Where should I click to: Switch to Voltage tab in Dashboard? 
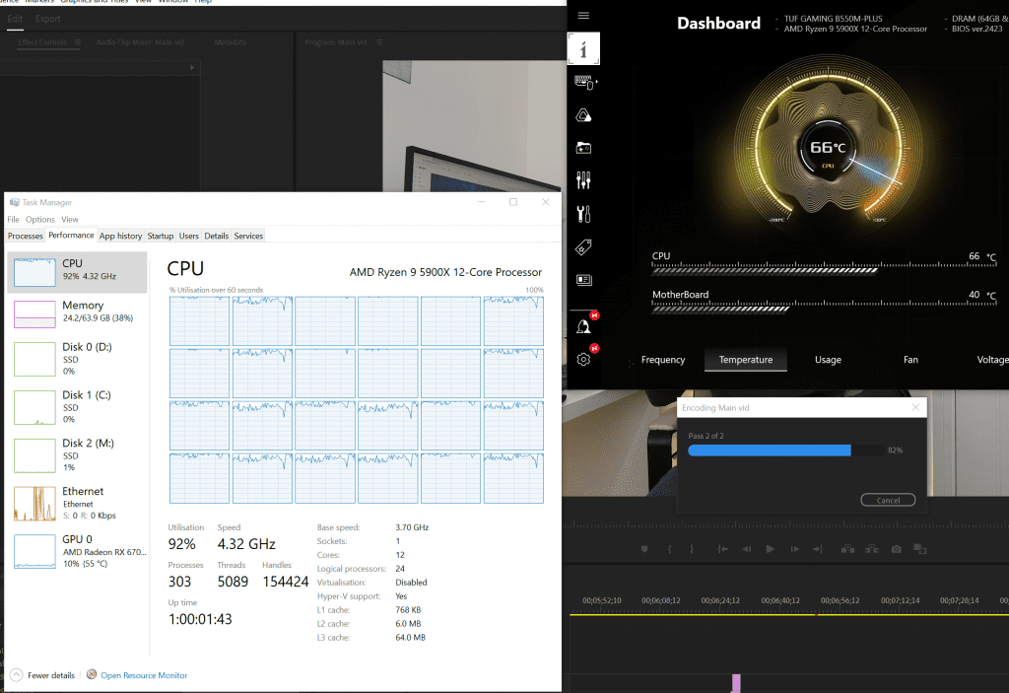tap(991, 360)
